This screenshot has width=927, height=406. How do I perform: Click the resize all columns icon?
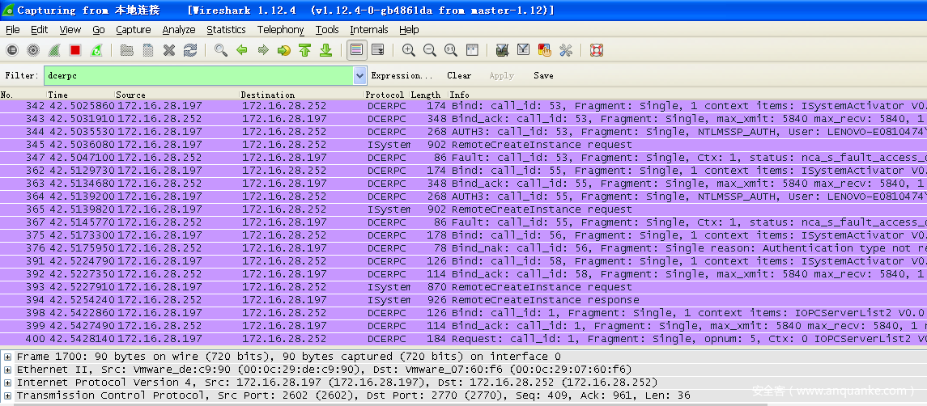tap(472, 50)
